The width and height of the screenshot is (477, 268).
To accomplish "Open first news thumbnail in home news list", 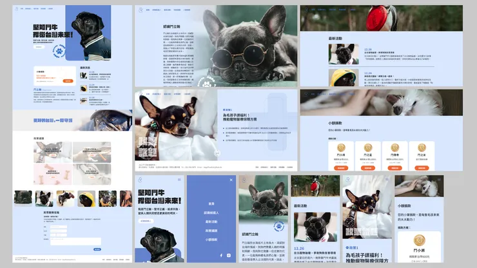I will tap(84, 75).
